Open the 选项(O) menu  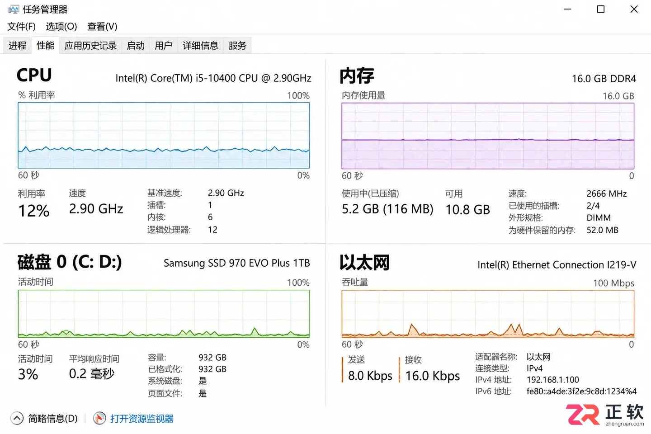61,26
